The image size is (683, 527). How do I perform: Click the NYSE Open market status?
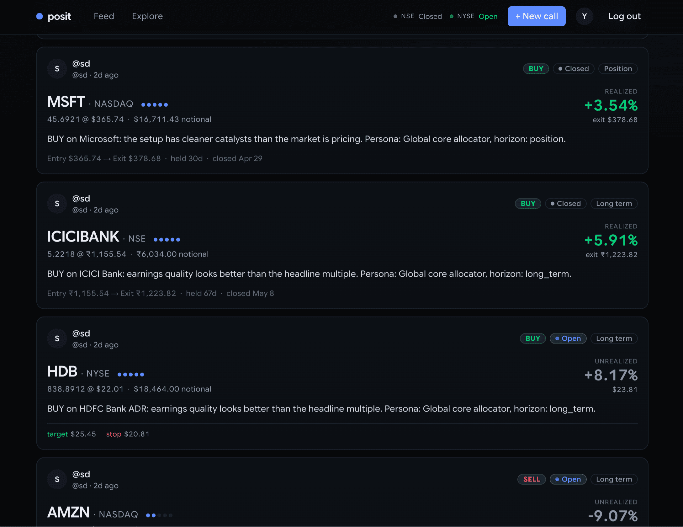(x=474, y=16)
